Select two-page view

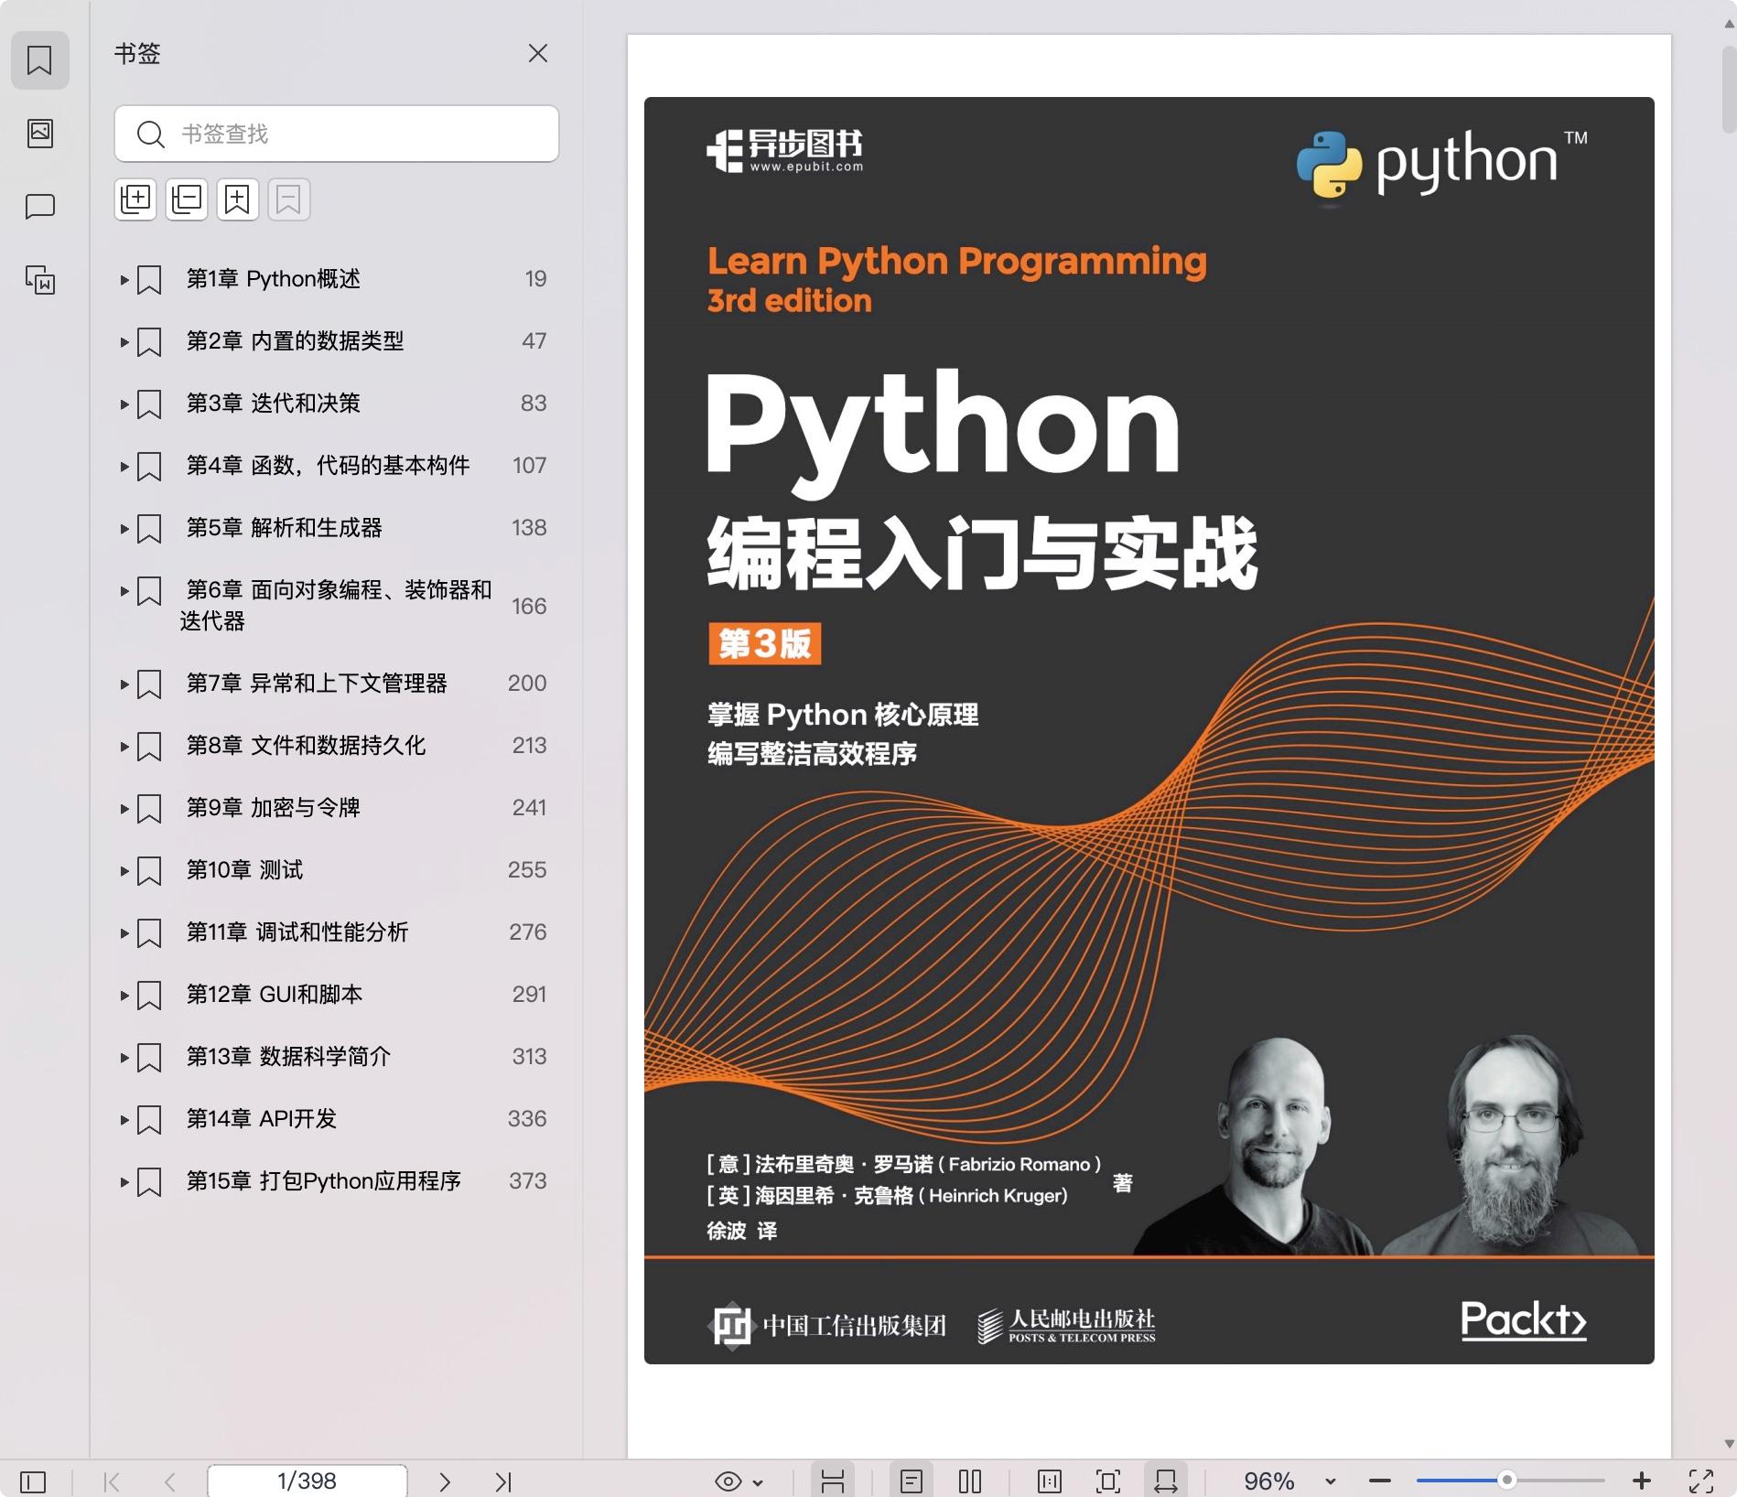point(970,1481)
